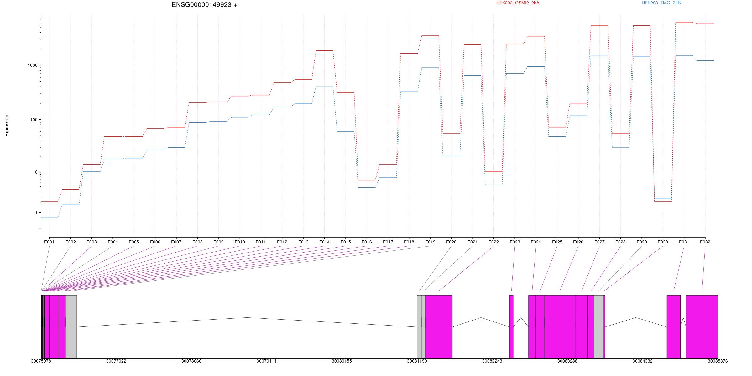Click exon label E015
Viewport: 752px width, 376px height.
346,242
